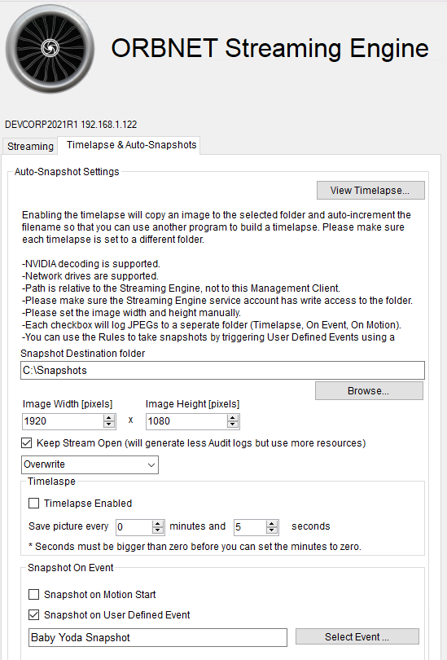Uncheck Keep Stream Open checkbox
The height and width of the screenshot is (660, 447).
[27, 442]
